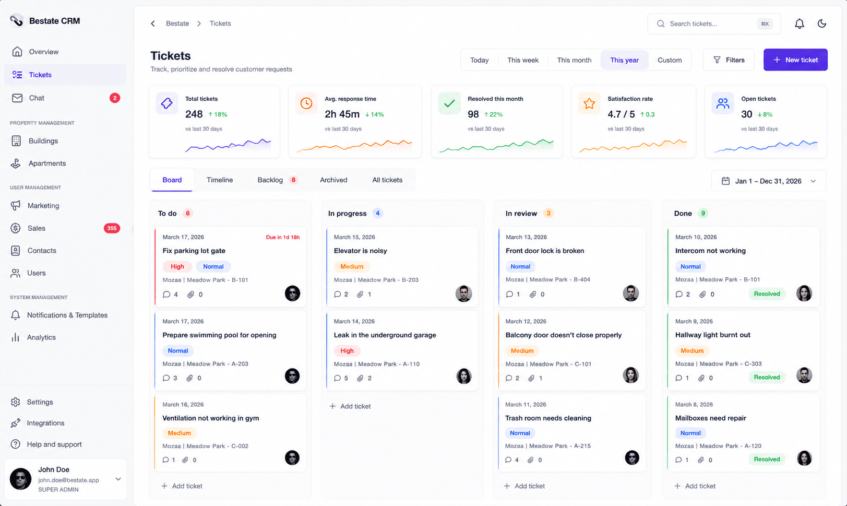Select This week time range
Image resolution: width=847 pixels, height=506 pixels.
click(x=522, y=60)
